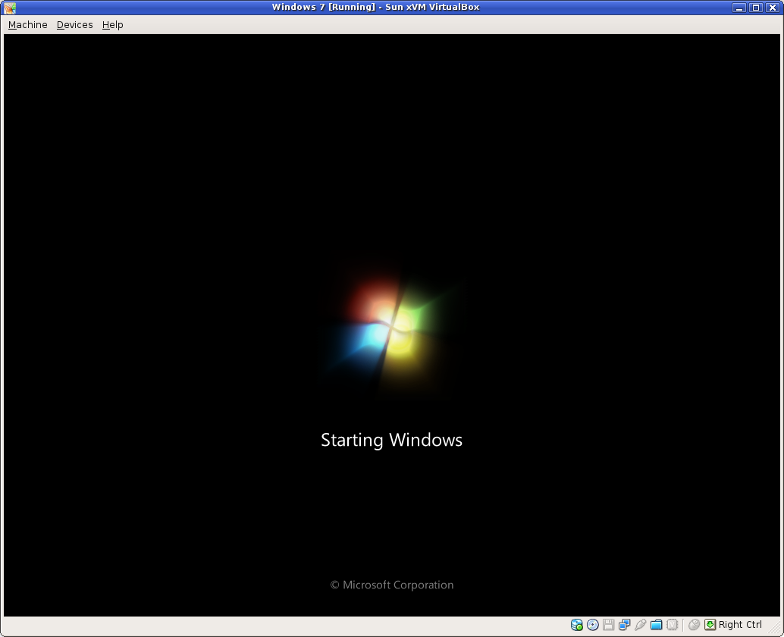Minimize the VirtualBox window
The image size is (784, 637).
[739, 8]
